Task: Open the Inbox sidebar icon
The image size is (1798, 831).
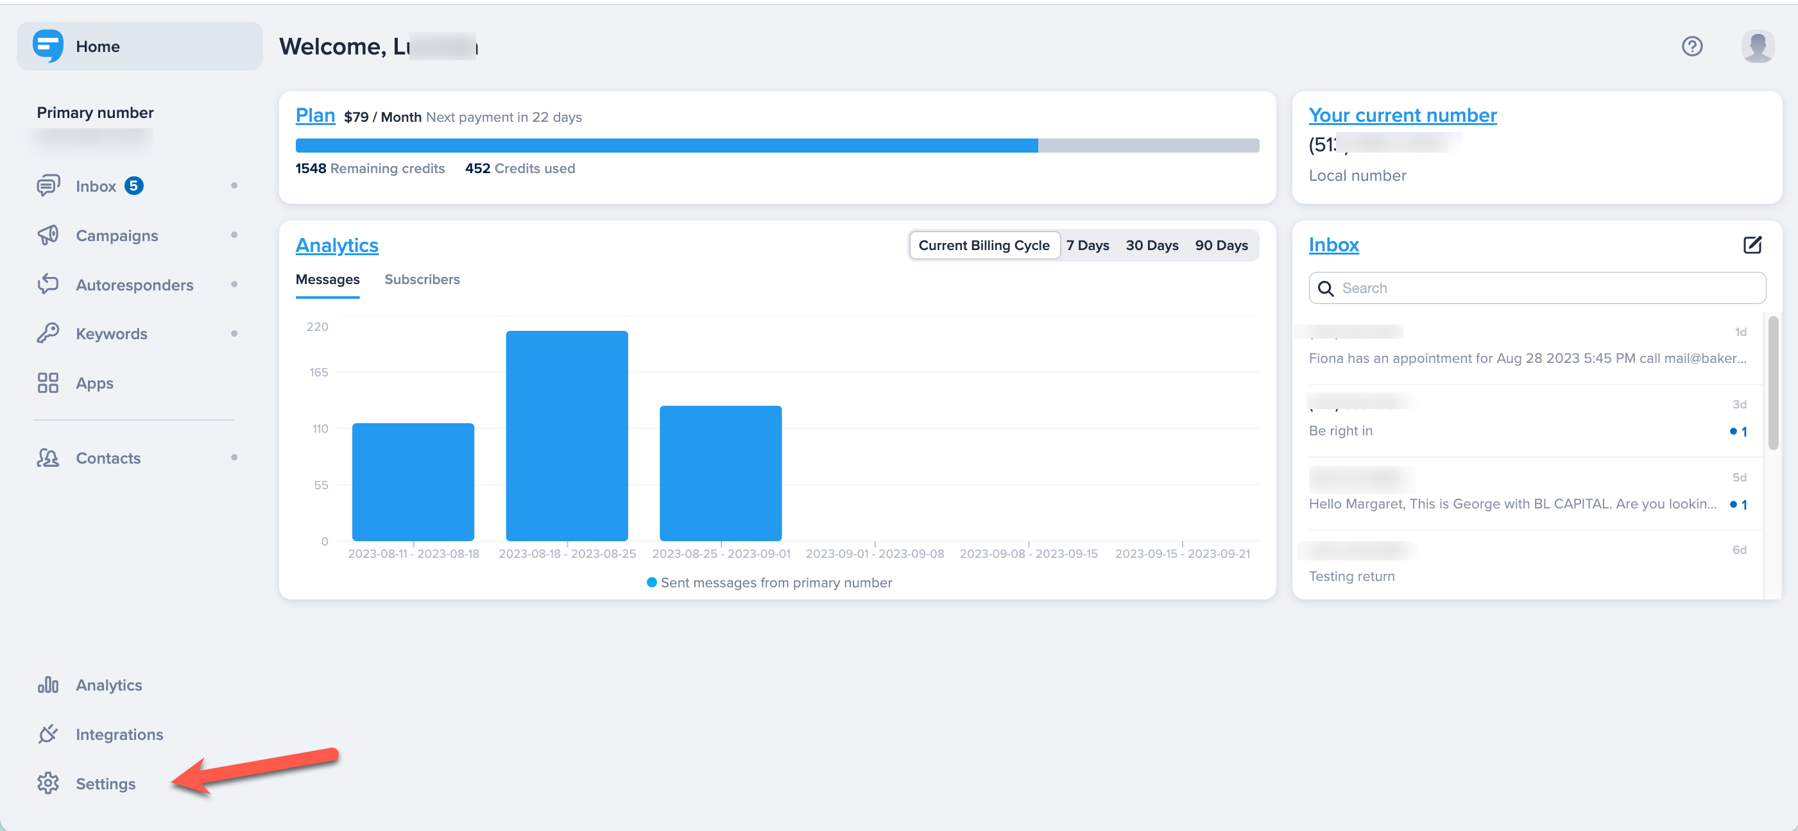Action: tap(48, 185)
